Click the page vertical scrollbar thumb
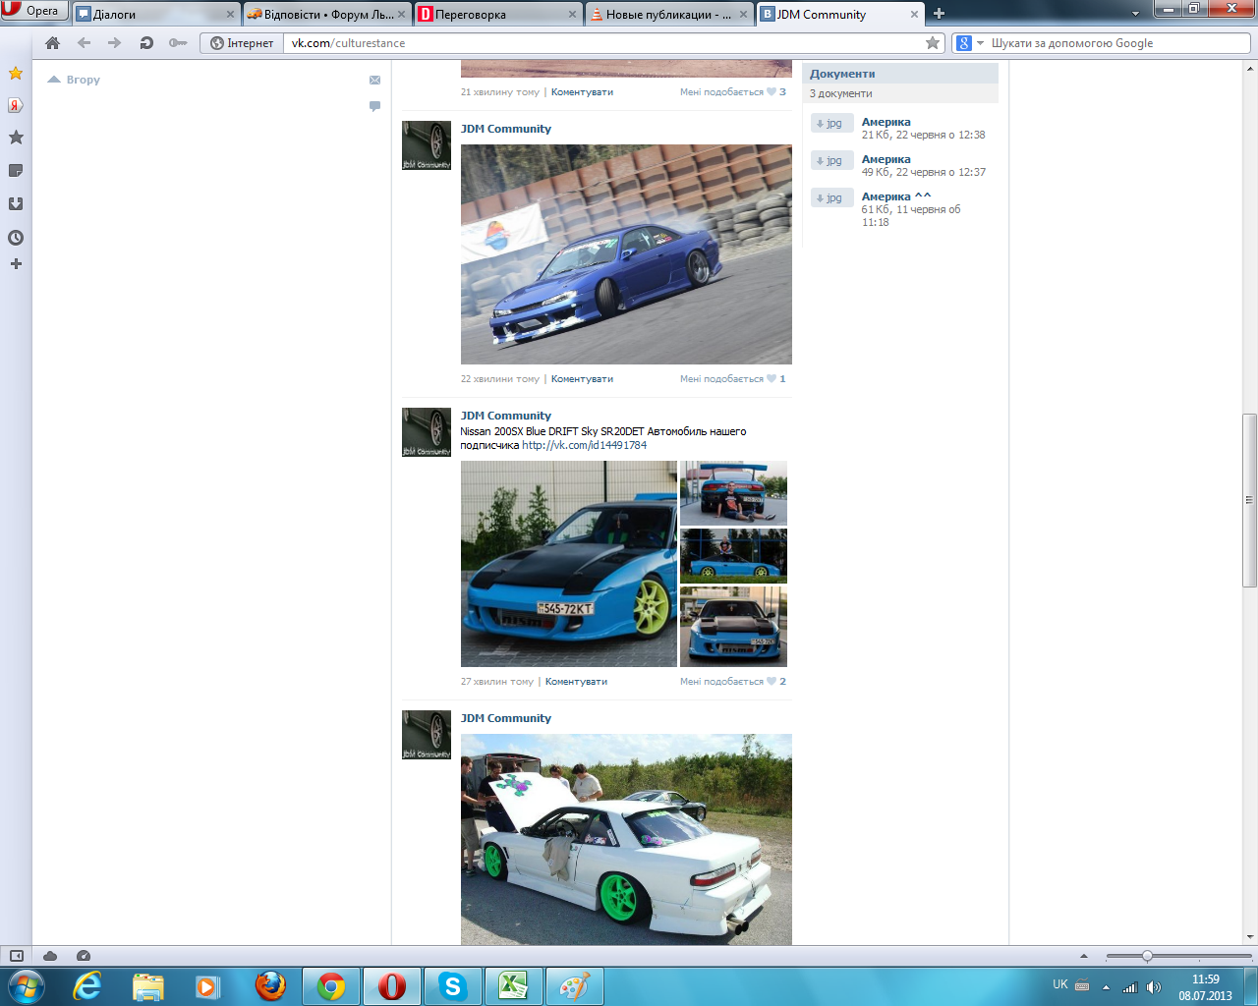This screenshot has width=1258, height=1006. 1249,500
